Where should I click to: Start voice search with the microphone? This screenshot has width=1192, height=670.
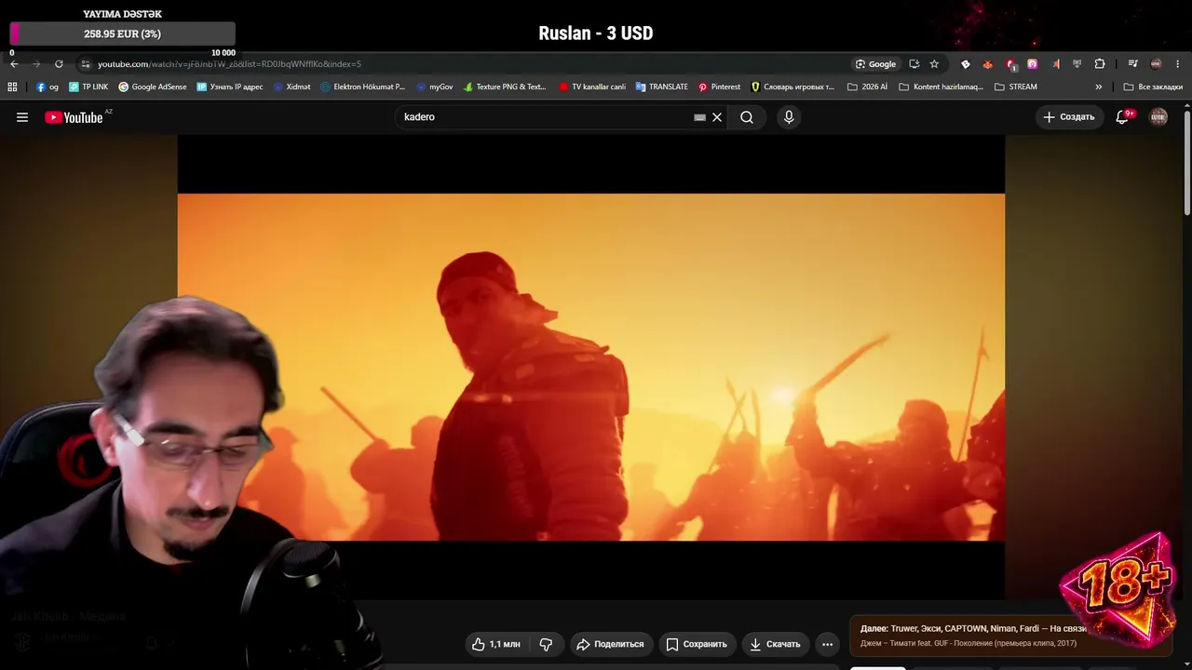coord(789,117)
